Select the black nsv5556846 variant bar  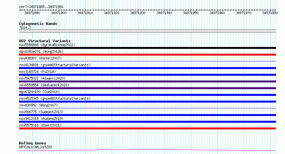click(147, 48)
